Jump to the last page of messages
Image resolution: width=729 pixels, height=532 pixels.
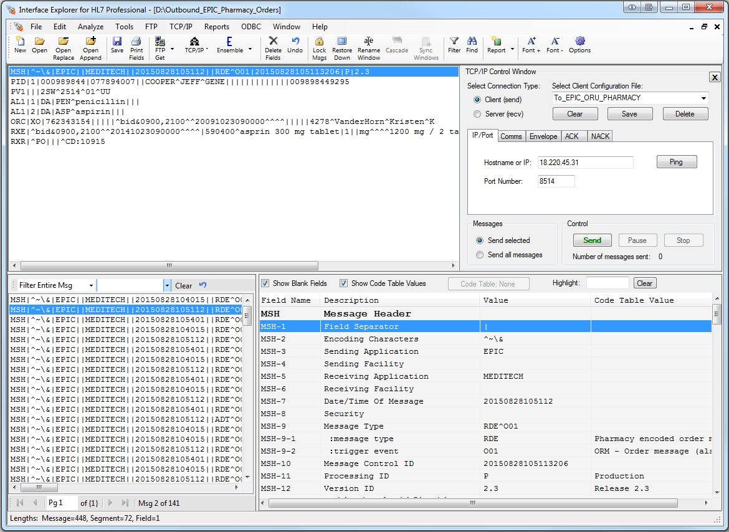[125, 503]
